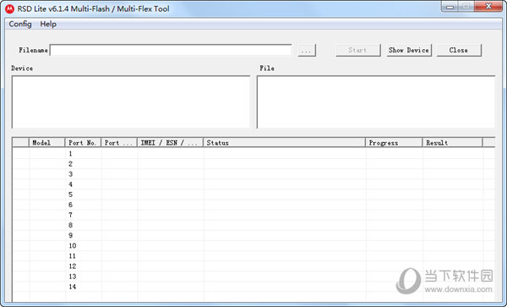
Task: Select the row for port number 7
Action: (x=253, y=215)
